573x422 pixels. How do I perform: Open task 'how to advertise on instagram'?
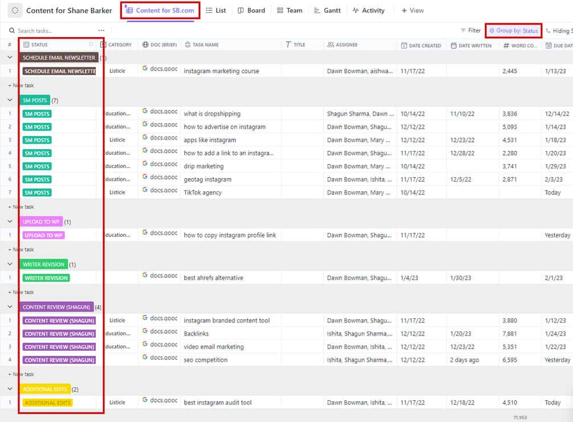[x=225, y=127]
